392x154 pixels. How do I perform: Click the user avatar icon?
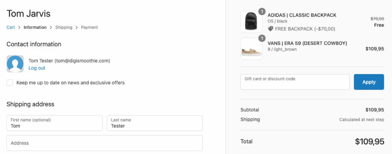click(15, 64)
